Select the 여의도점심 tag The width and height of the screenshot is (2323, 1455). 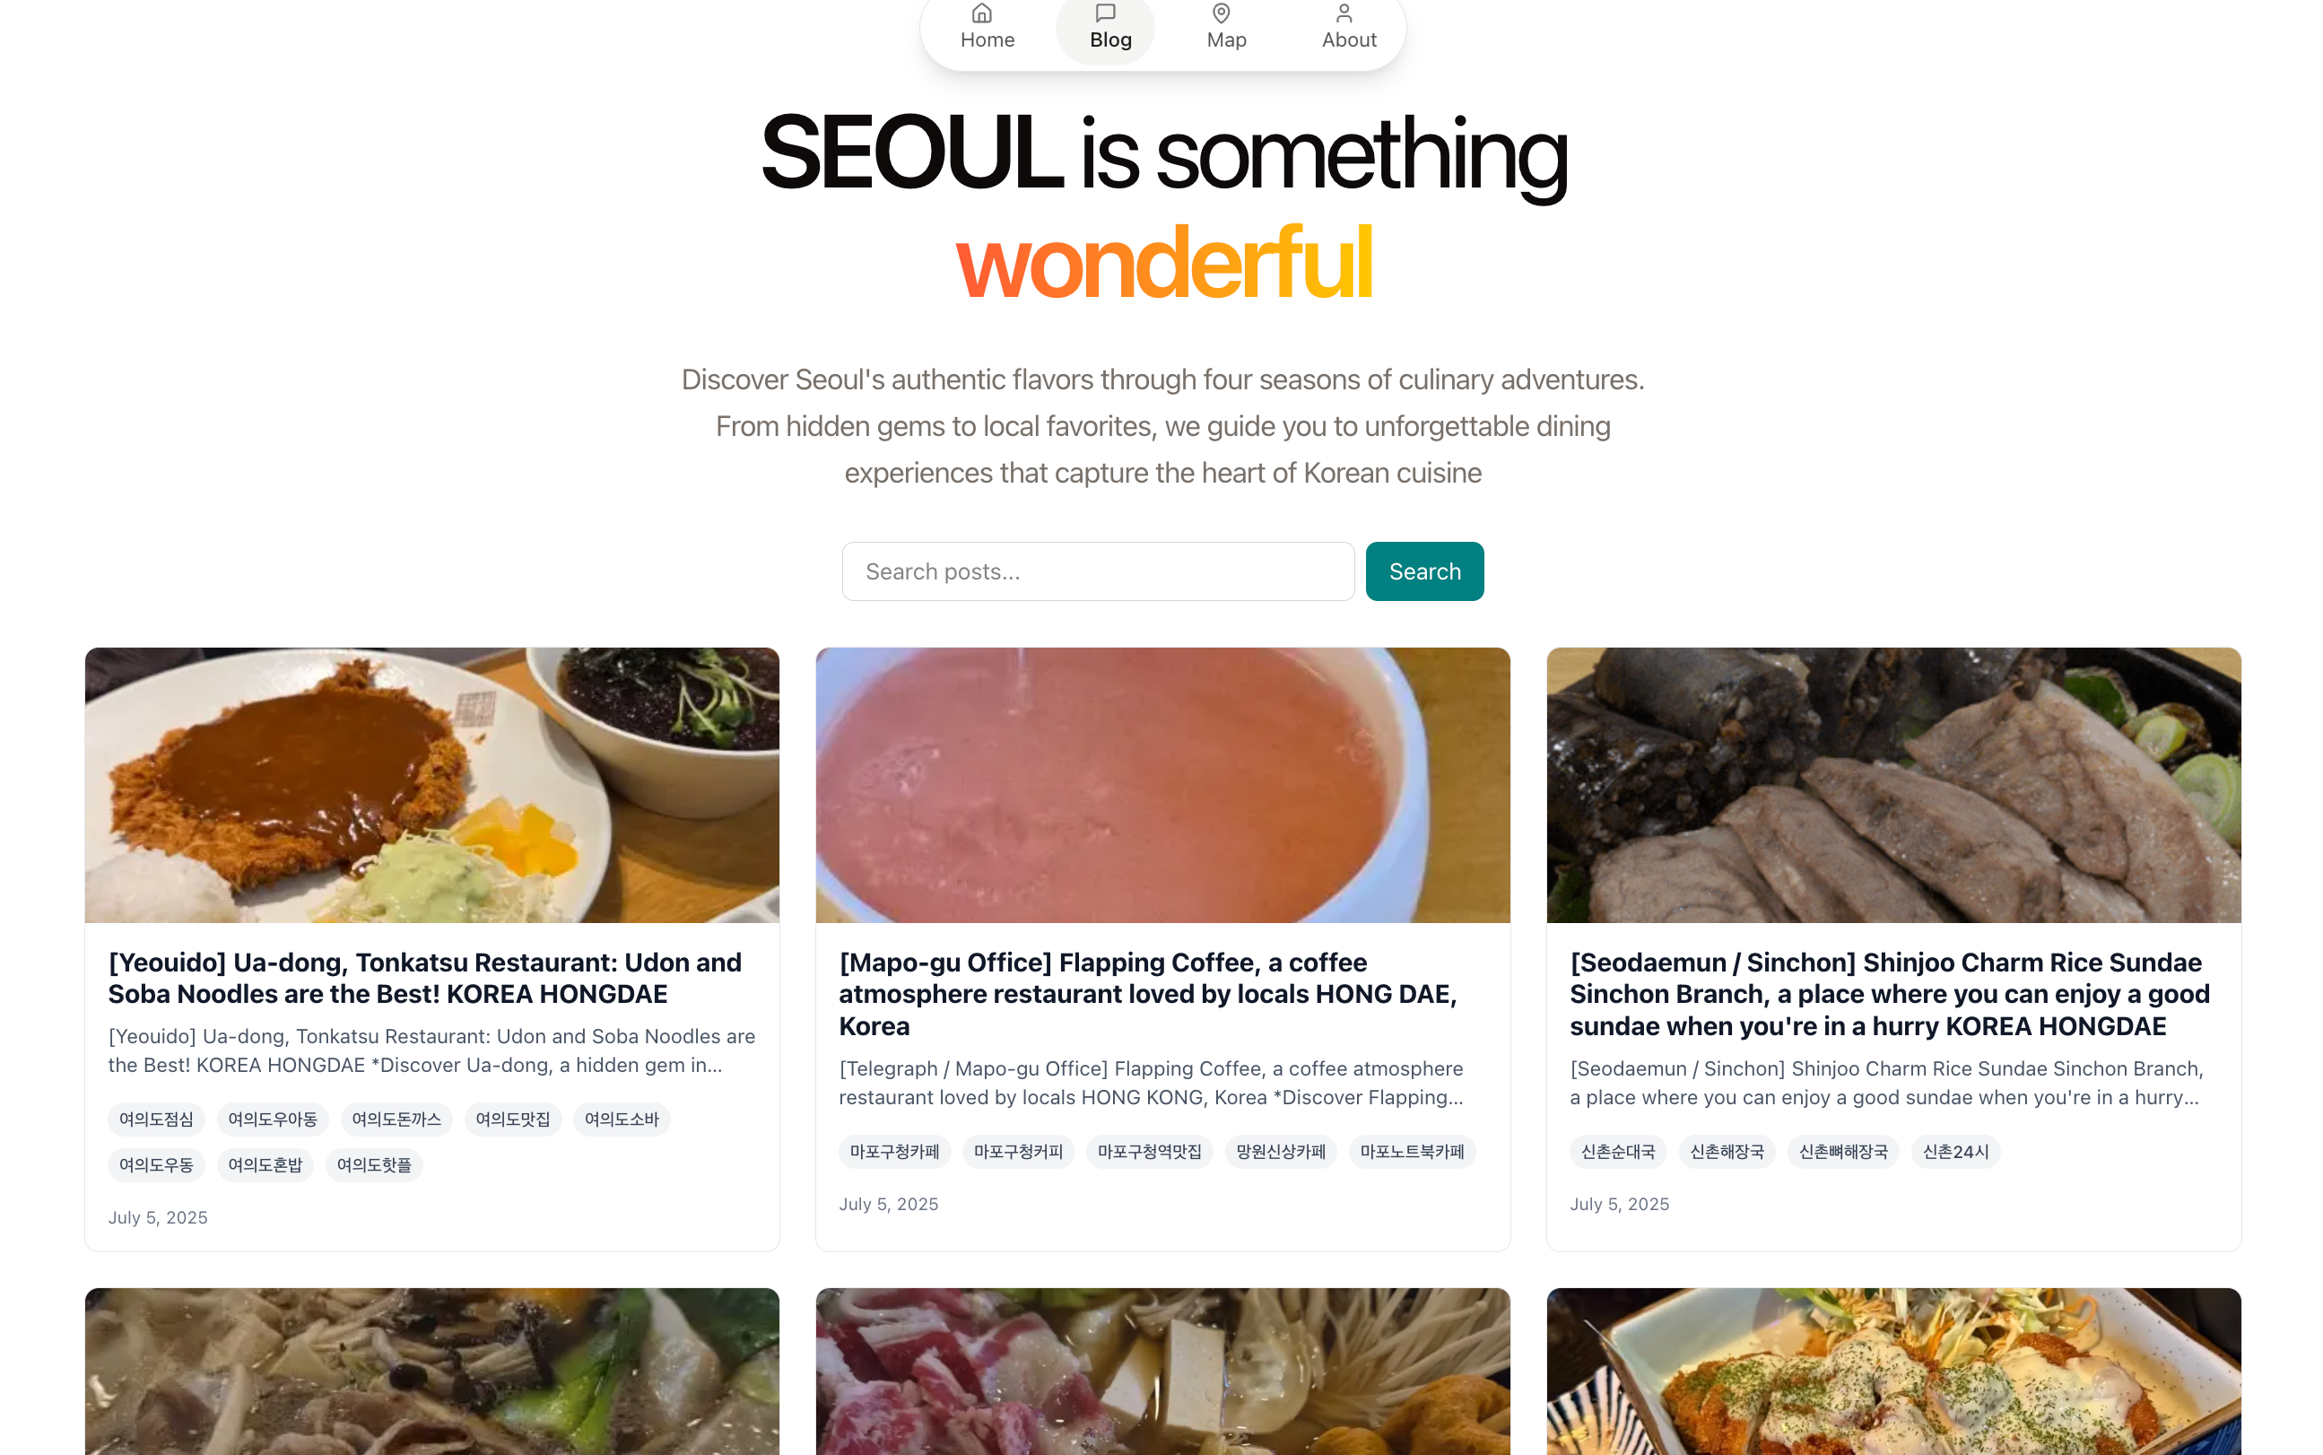click(156, 1119)
